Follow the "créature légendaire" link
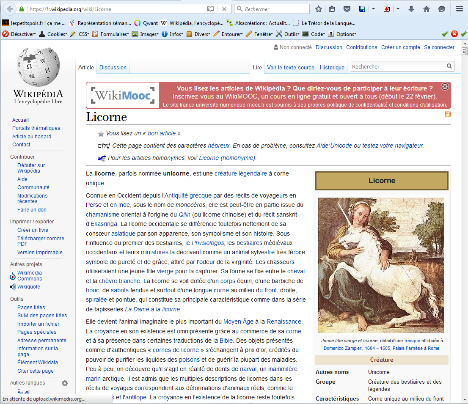This screenshot has width=468, height=404. point(240,173)
